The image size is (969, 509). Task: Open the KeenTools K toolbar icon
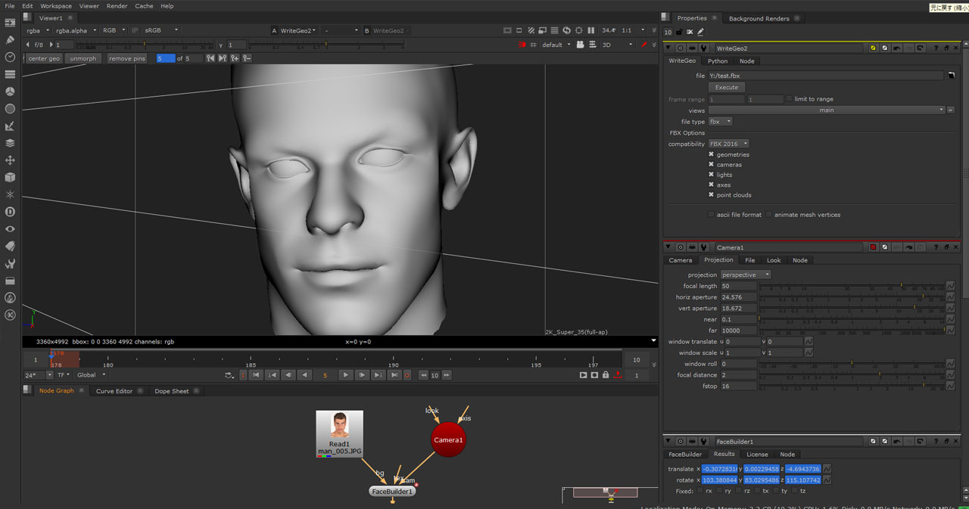[x=10, y=315]
